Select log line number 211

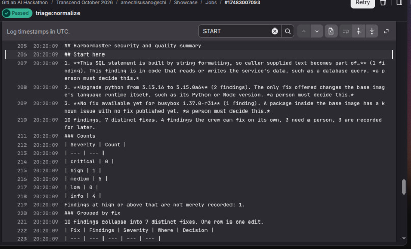pos(22,136)
